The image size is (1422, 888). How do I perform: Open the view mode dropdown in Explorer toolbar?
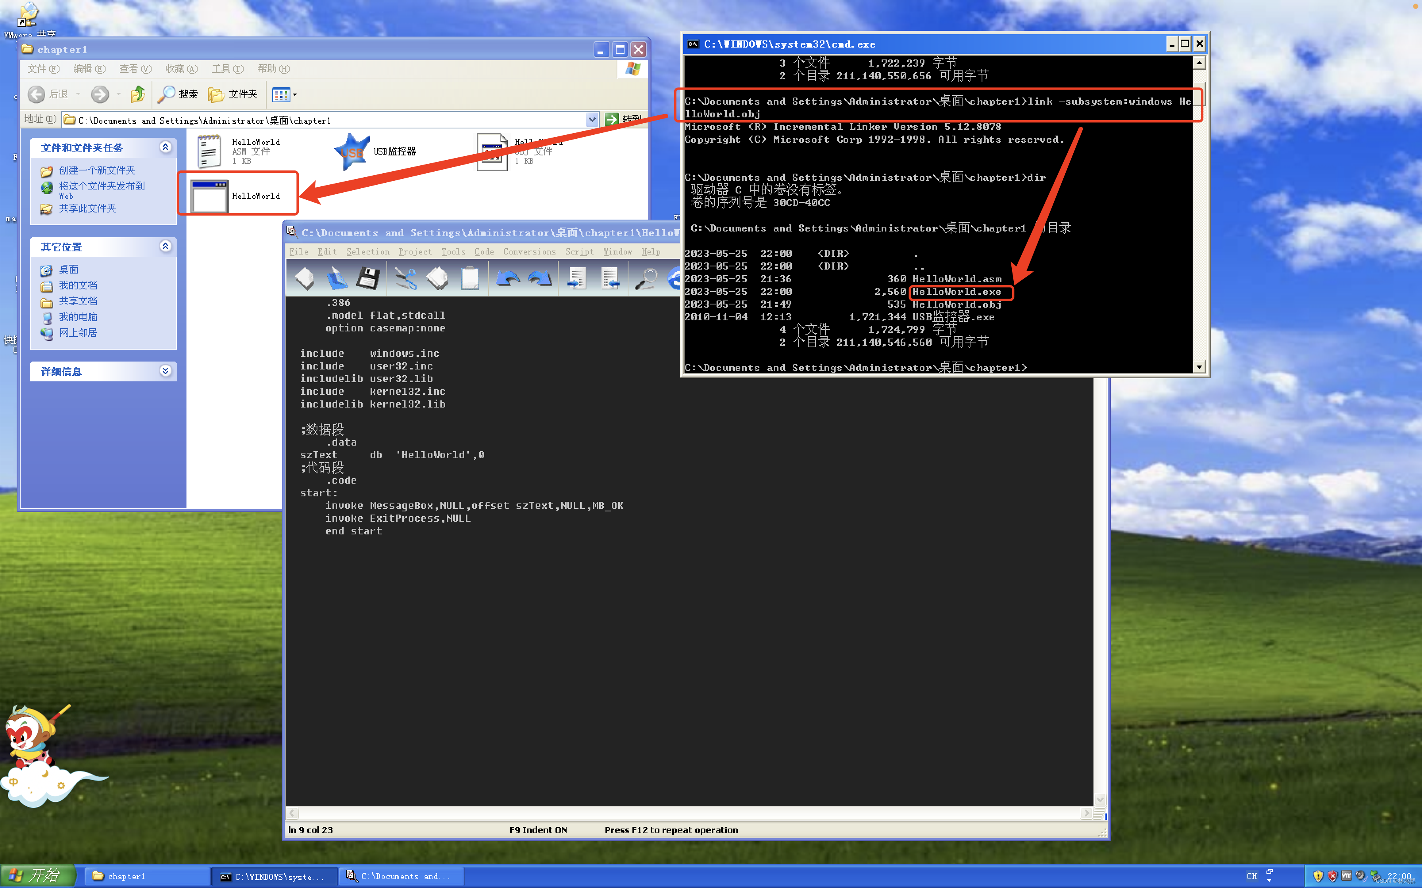click(295, 94)
